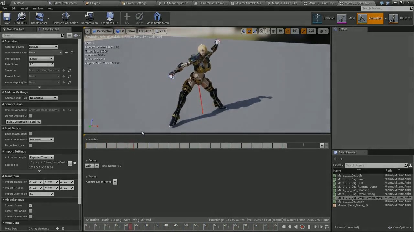Open the Editor Preferences tab
The width and height of the screenshot is (414, 232).
click(x=65, y=3)
